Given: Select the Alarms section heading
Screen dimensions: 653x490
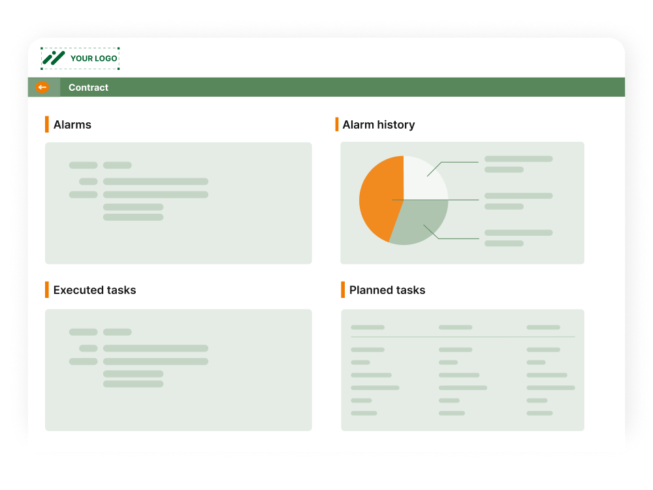Looking at the screenshot, I should tap(72, 125).
